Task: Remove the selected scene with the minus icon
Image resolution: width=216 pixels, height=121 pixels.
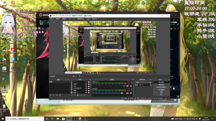Action: [53, 95]
